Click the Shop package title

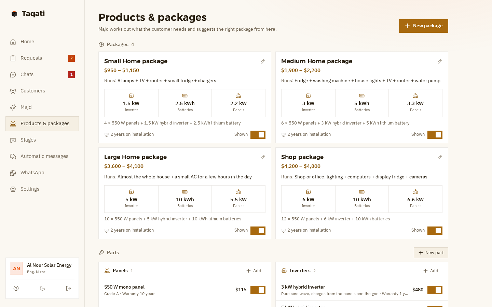(302, 157)
